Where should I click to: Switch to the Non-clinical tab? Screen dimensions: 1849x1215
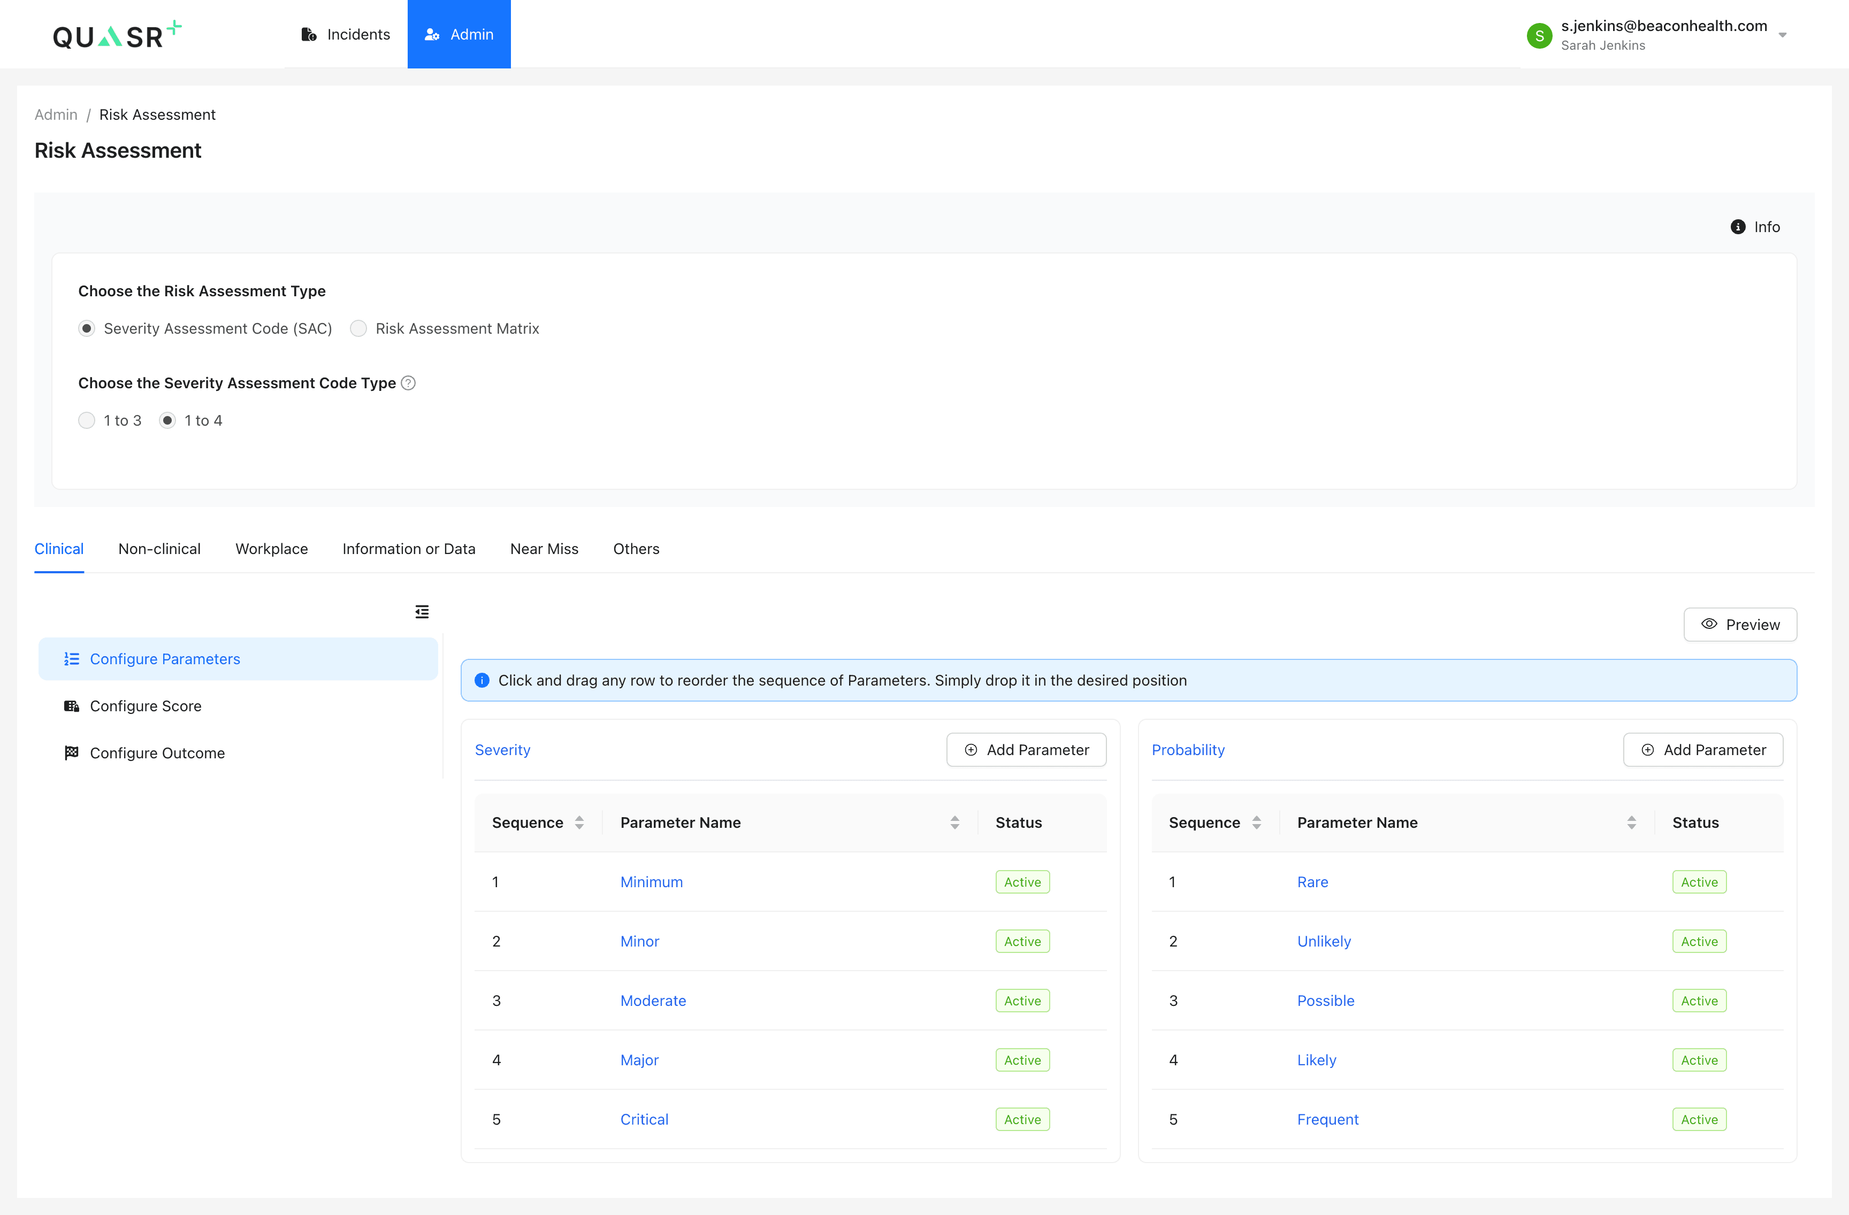(159, 549)
